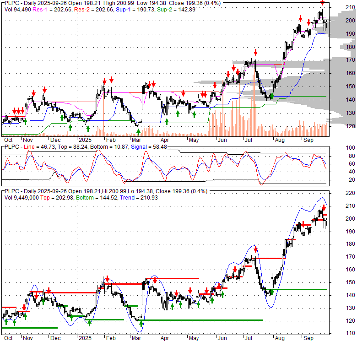Click the Bottom = 144.52 label
This screenshot has width=357, height=341.
pyautogui.click(x=97, y=198)
